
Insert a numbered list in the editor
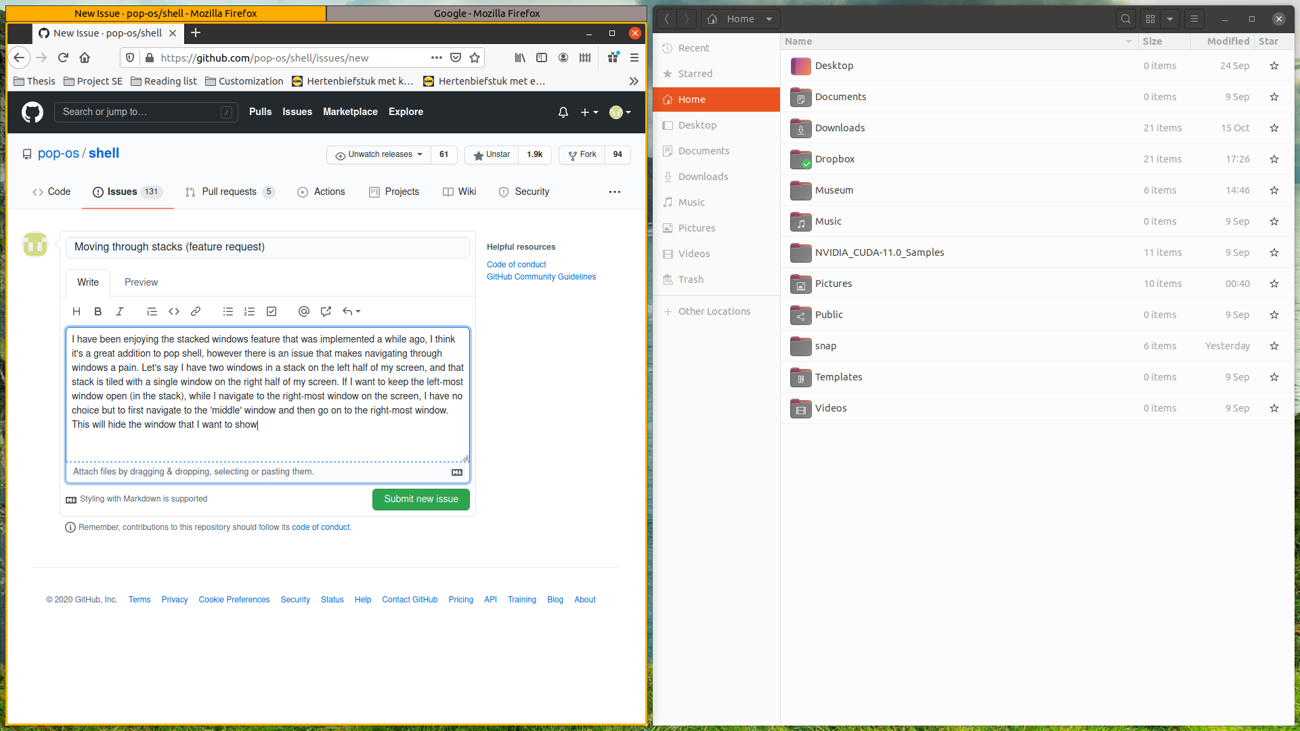click(250, 311)
